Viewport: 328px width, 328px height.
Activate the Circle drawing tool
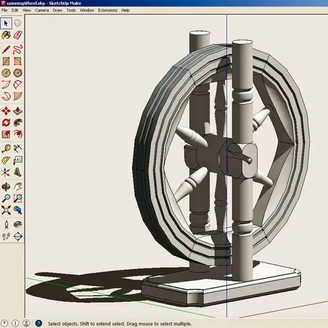[x=6, y=73]
